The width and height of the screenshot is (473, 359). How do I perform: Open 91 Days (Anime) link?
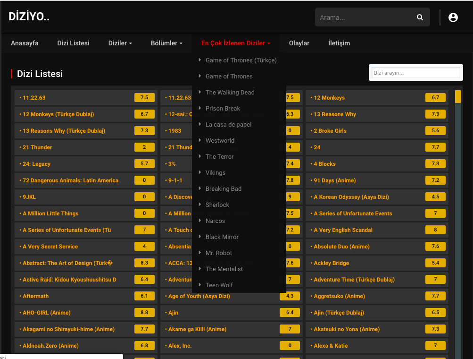pos(335,180)
